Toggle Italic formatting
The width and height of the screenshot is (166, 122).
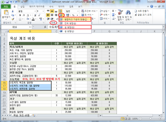coord(24,15)
